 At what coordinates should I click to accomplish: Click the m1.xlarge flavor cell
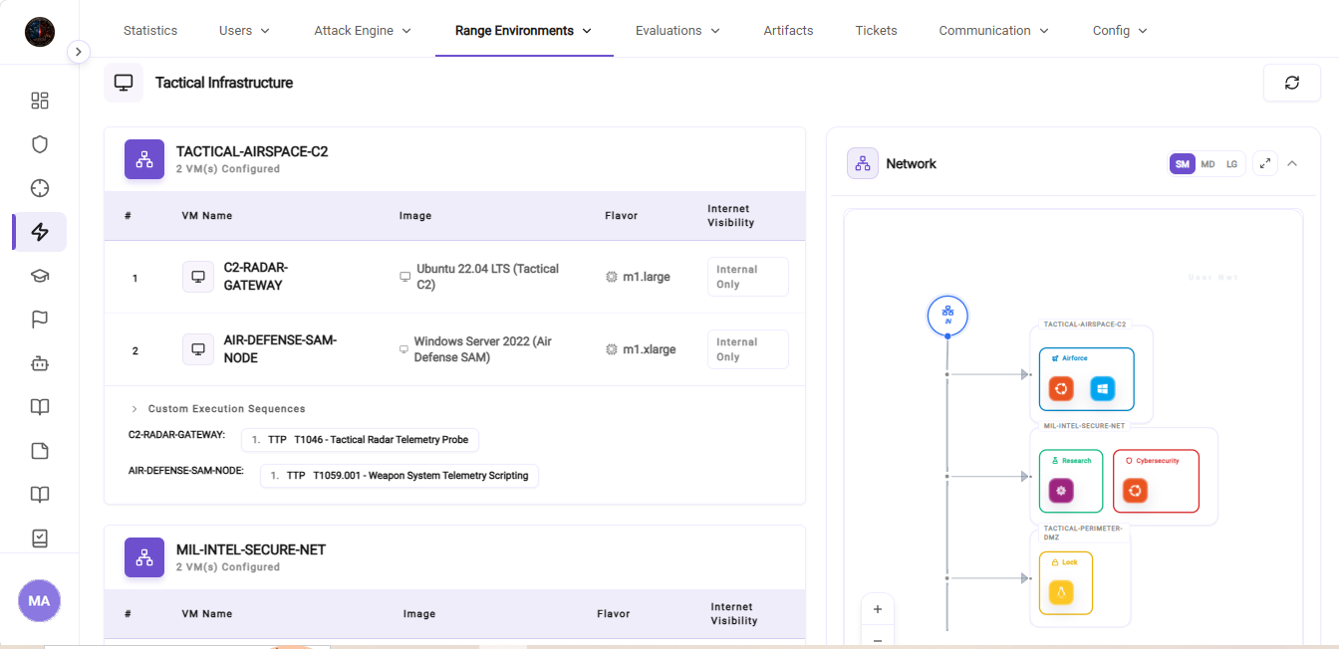pos(641,349)
